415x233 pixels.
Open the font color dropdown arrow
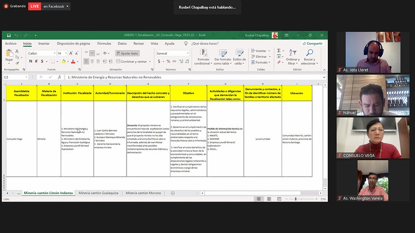click(x=78, y=62)
